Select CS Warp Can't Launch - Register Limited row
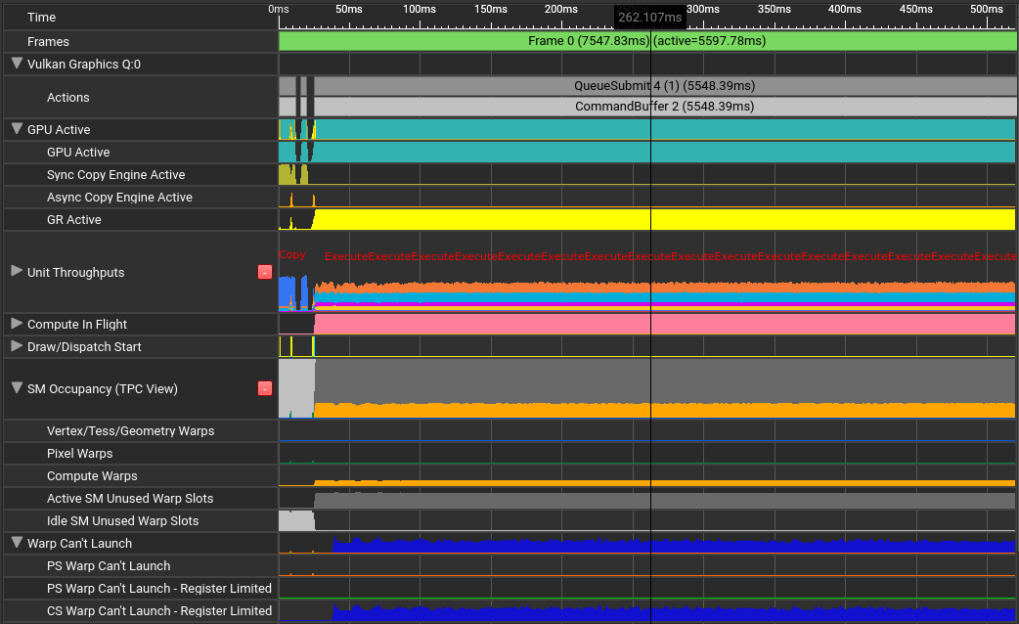 [x=158, y=611]
